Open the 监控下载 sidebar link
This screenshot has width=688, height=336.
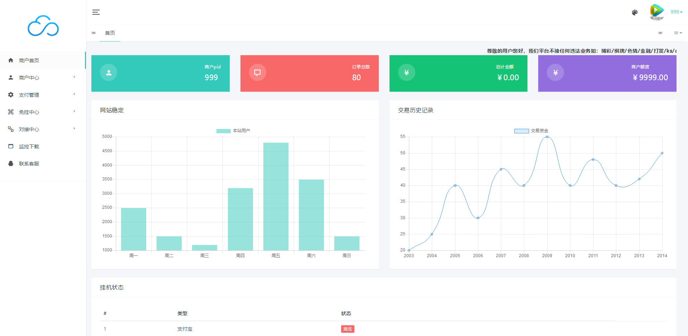(x=29, y=147)
